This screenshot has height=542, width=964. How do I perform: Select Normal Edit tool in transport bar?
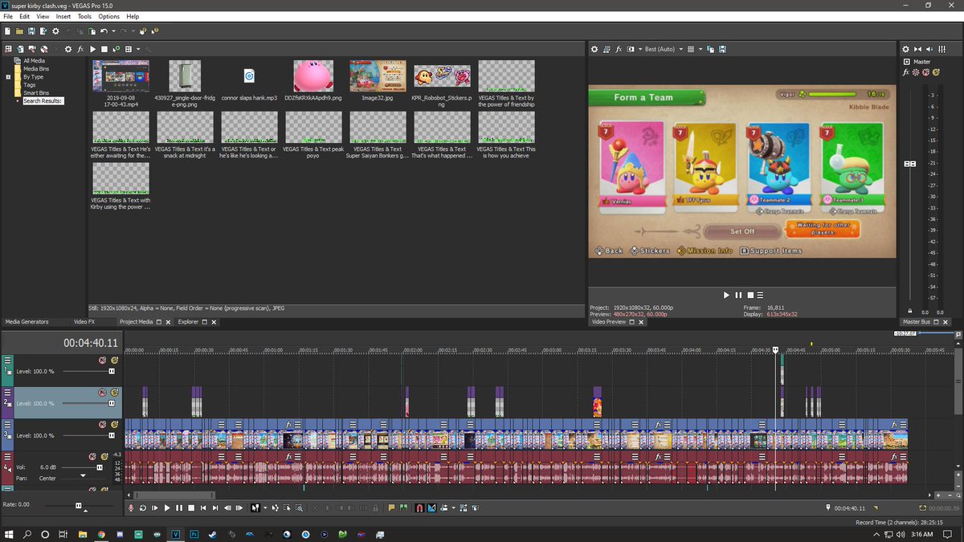[255, 508]
